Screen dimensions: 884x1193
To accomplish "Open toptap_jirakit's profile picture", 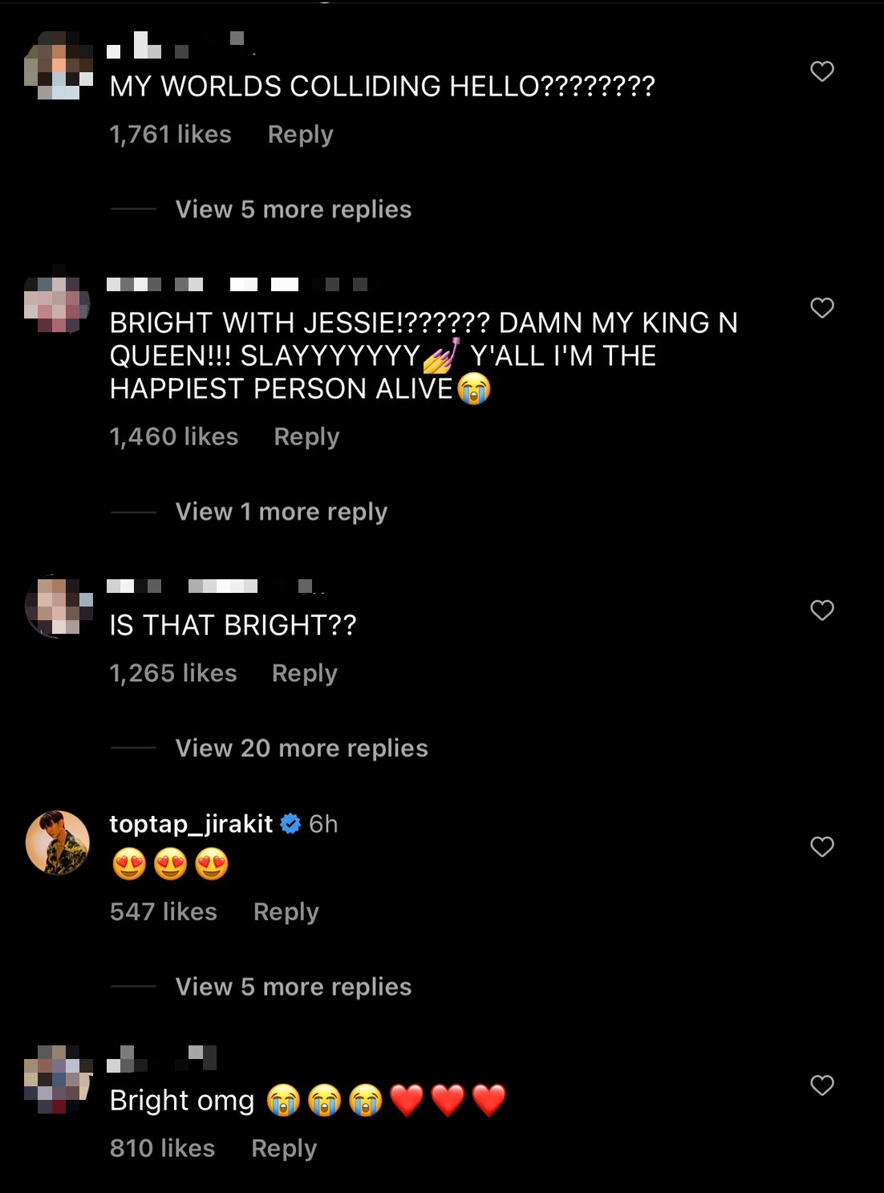I will [x=58, y=842].
